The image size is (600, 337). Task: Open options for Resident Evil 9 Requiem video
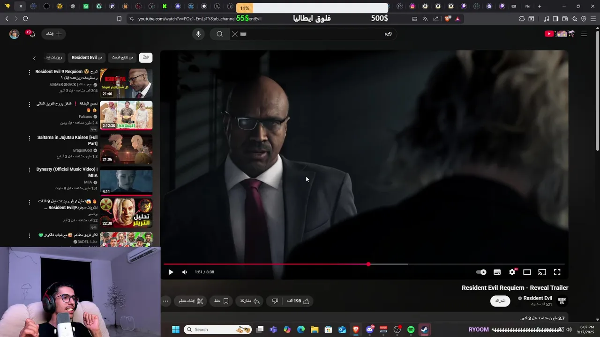pos(29,73)
